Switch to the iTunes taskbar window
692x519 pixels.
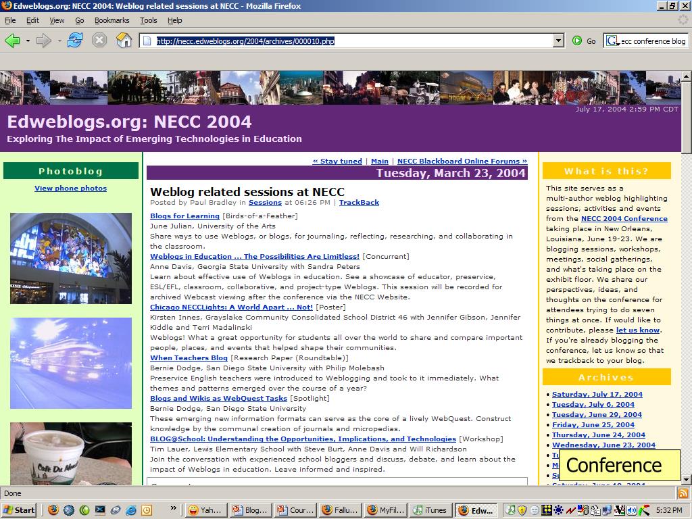[430, 510]
